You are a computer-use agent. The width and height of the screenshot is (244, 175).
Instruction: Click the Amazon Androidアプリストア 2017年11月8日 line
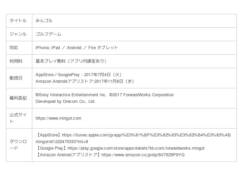pyautogui.click(x=85, y=81)
